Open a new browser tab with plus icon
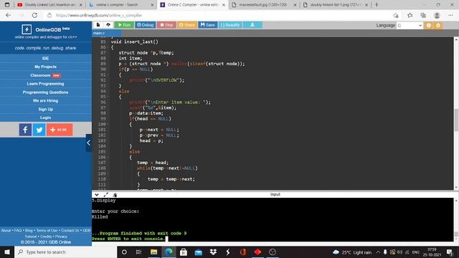The image size is (459, 258). (377, 5)
